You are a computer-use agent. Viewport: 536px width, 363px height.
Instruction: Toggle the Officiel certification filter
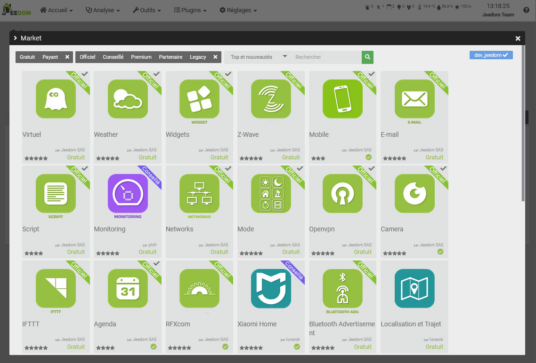pos(88,57)
